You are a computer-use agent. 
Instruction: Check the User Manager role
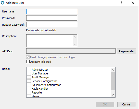[29, 73]
